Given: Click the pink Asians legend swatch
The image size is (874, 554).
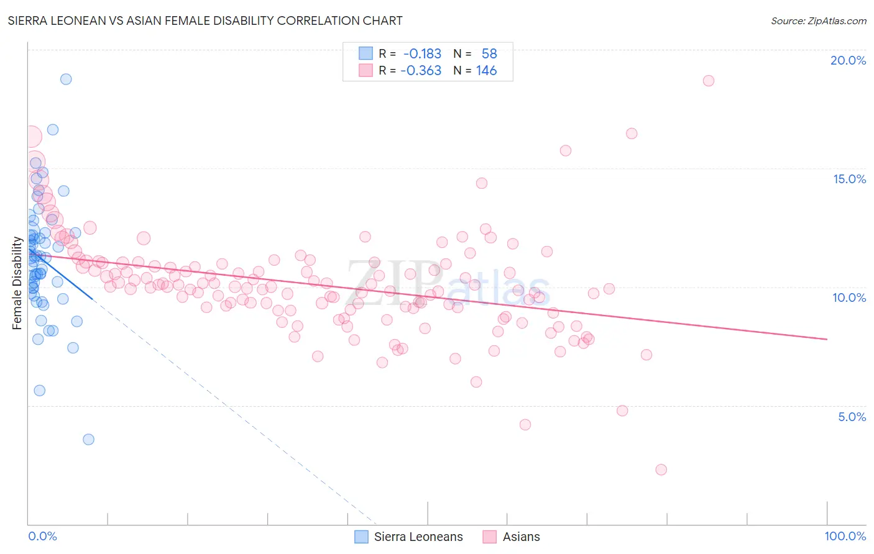Looking at the screenshot, I should tap(490, 537).
